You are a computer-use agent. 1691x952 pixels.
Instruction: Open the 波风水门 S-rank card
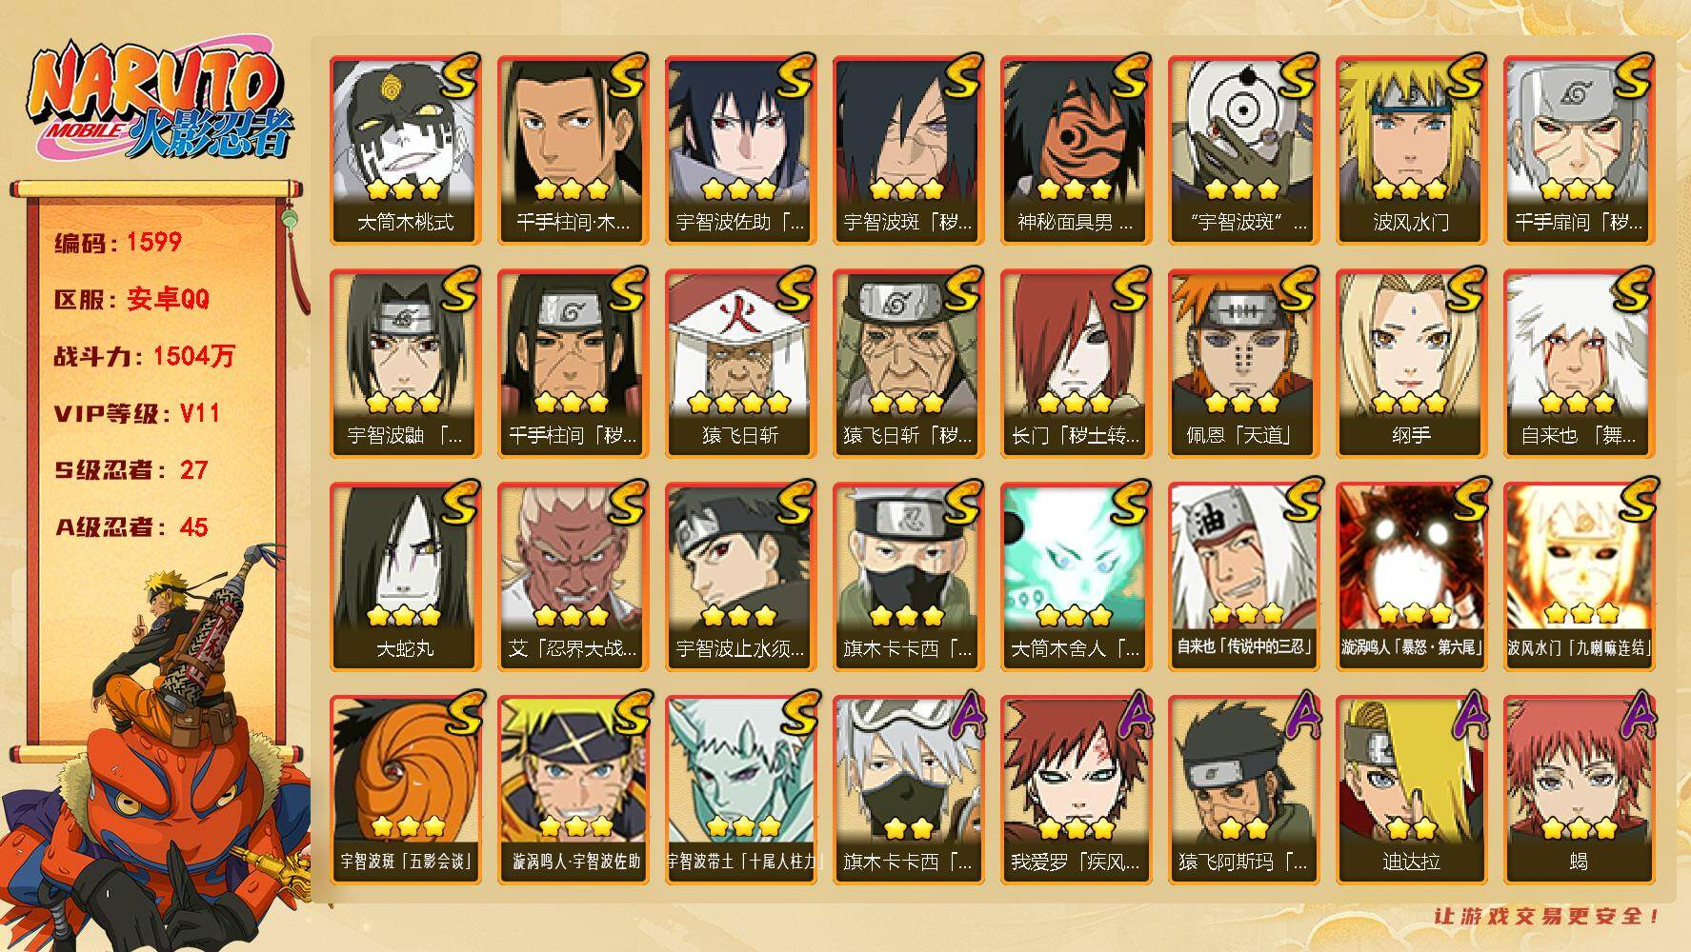(x=1411, y=149)
